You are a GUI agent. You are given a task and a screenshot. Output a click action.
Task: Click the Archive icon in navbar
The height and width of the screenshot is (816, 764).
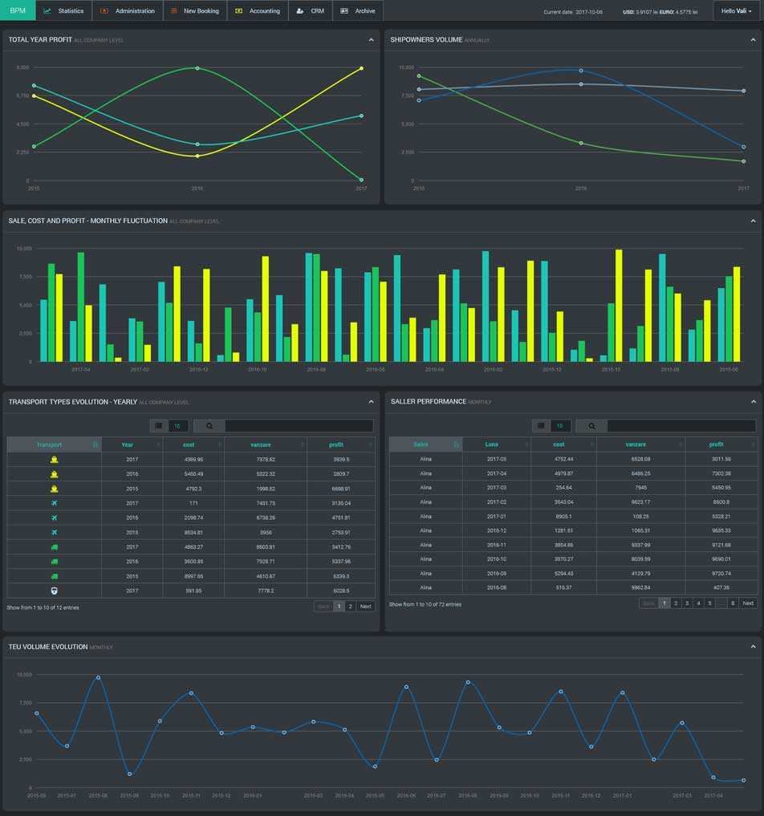click(344, 11)
